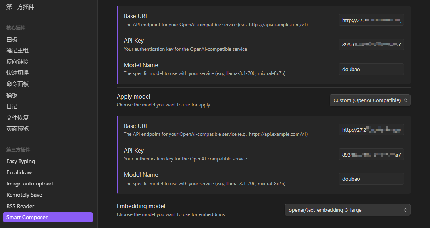Open the 日记 plugin settings
Screen dimensions: 430x228
pyautogui.click(x=12, y=106)
